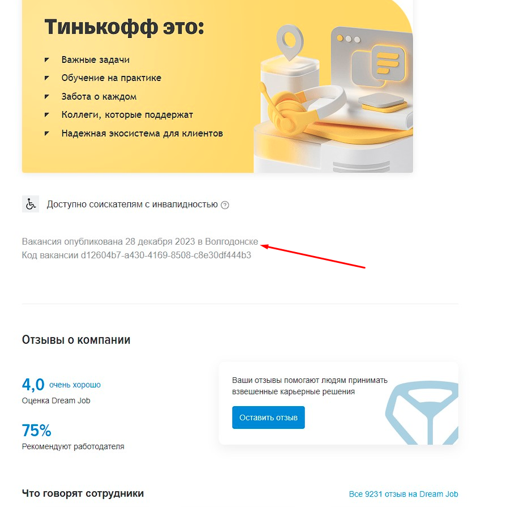515x507 pixels.
Task: Click the Доступно соискателям с инвалидностью text
Action: [x=132, y=204]
